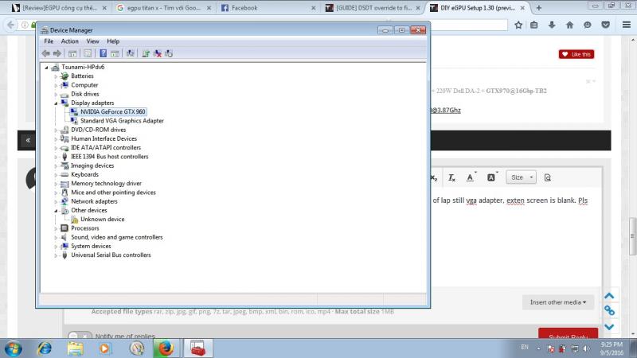The height and width of the screenshot is (358, 637).
Task: Expand the Network adapters category
Action: click(x=56, y=202)
